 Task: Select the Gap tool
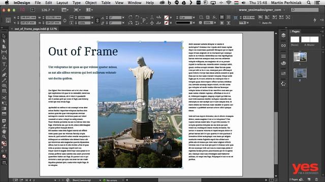(4, 52)
